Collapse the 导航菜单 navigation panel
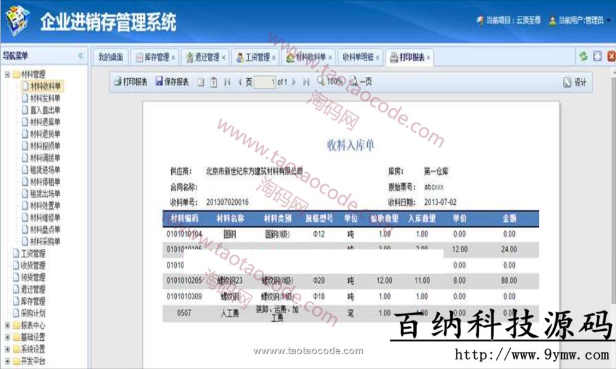This screenshot has width=616, height=369. [80, 56]
